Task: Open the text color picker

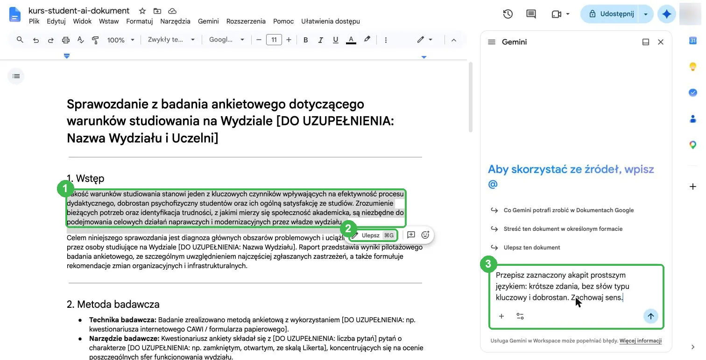Action: click(x=351, y=40)
